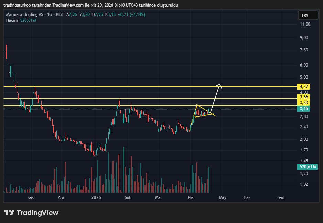Click the Ara month on time axis
The height and width of the screenshot is (223, 323).
61,197
